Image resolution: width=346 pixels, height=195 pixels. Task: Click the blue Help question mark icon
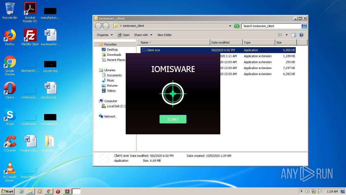[x=301, y=35]
